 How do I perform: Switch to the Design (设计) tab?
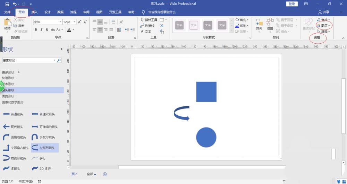pos(47,12)
